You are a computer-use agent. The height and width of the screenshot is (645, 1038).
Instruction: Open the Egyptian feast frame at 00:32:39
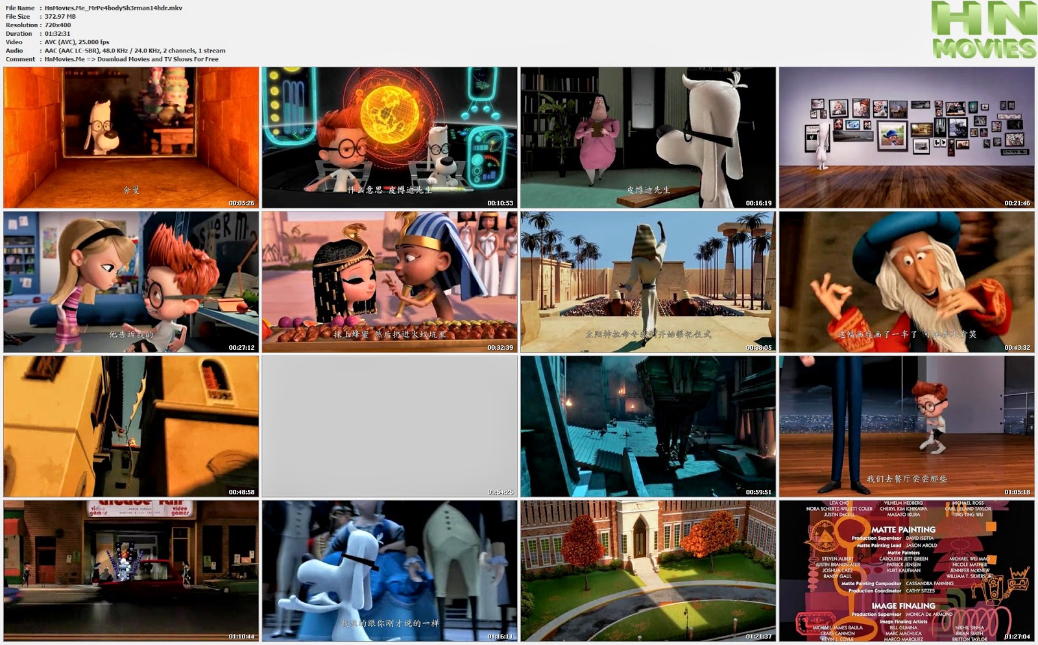coord(389,282)
